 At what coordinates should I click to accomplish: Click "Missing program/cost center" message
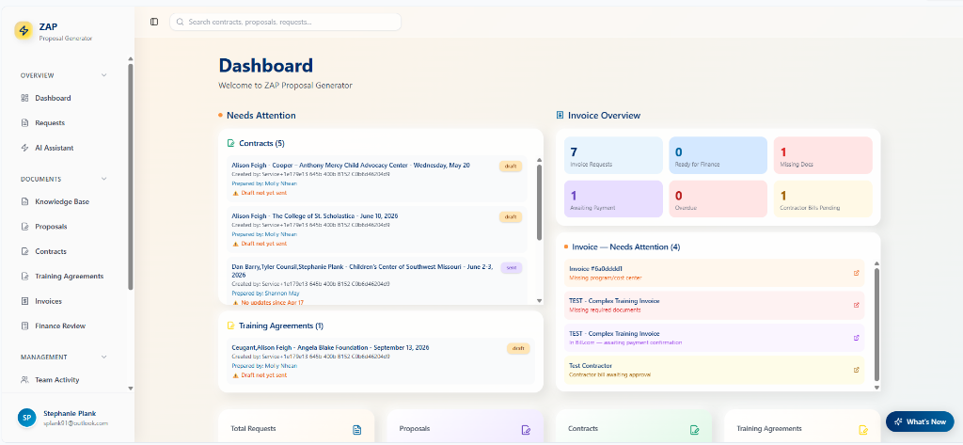(x=605, y=278)
